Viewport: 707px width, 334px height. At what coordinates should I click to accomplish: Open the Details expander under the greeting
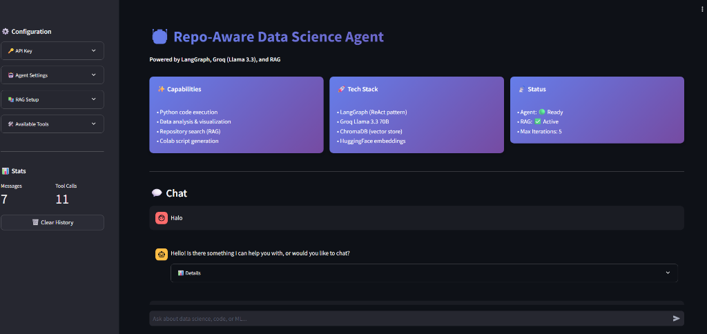click(x=424, y=273)
